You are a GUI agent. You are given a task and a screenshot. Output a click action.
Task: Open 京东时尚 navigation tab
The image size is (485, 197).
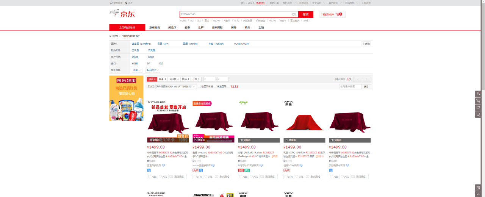pyautogui.click(x=155, y=27)
